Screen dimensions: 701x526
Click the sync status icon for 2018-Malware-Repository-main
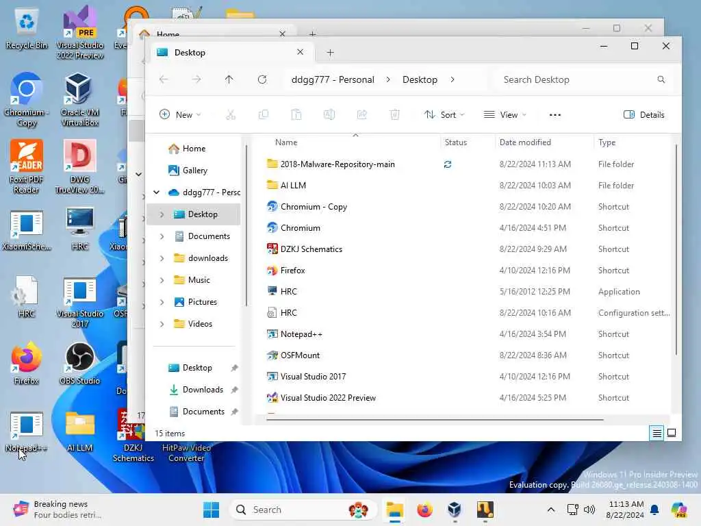pyautogui.click(x=448, y=164)
